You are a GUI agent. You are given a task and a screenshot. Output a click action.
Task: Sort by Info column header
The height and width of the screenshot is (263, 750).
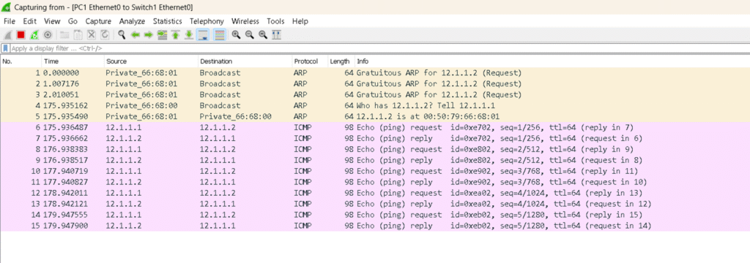pos(552,61)
